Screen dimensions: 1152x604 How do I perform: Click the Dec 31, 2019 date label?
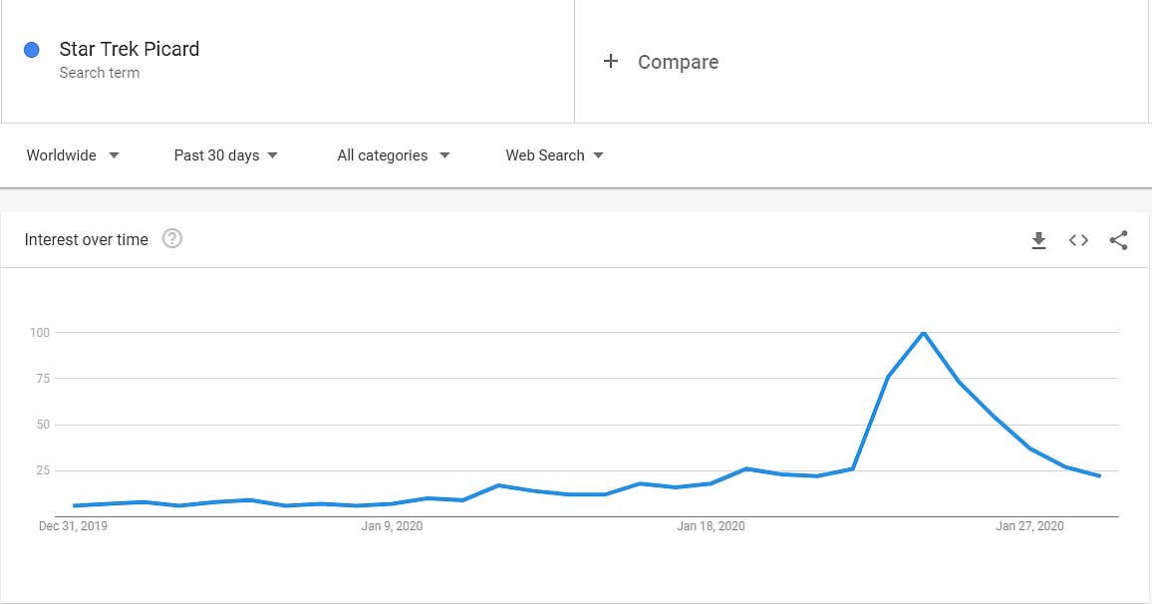73,526
